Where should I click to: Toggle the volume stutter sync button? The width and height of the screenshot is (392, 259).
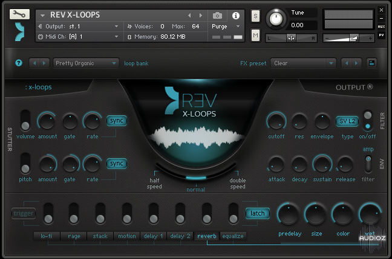[117, 121]
